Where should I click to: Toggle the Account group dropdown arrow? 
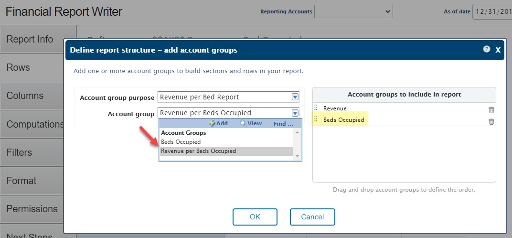[x=295, y=113]
